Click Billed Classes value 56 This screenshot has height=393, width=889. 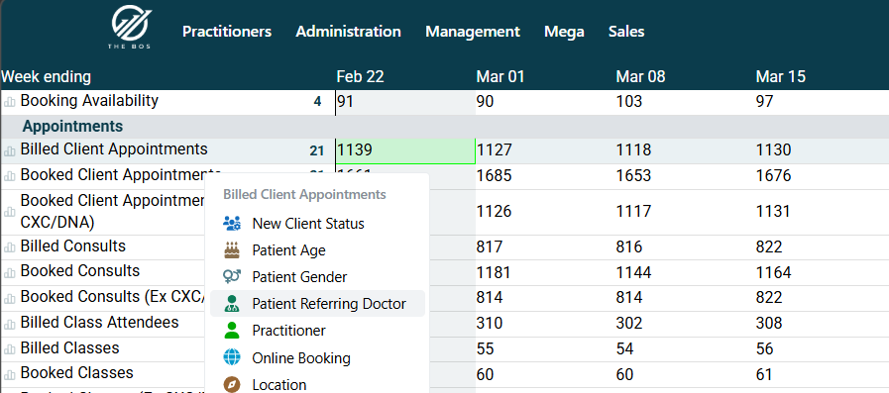click(765, 348)
